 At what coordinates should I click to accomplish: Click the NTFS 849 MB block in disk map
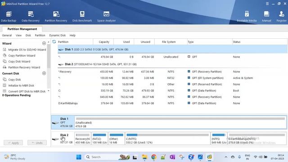[x=219, y=139]
